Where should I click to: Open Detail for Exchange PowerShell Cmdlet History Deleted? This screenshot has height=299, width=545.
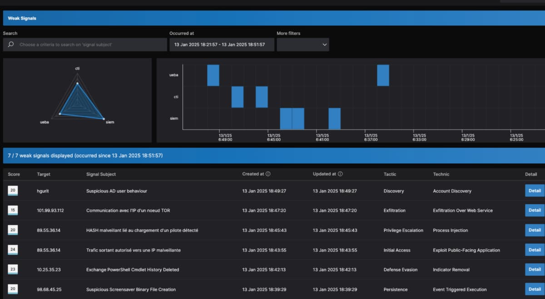535,270
